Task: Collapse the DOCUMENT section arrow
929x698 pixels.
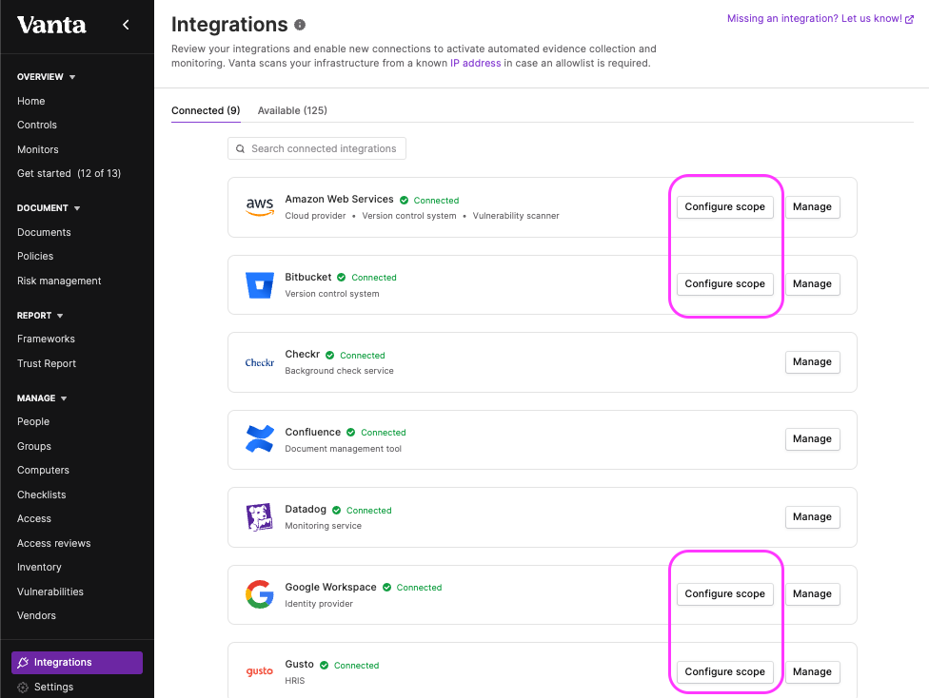Action: point(77,208)
